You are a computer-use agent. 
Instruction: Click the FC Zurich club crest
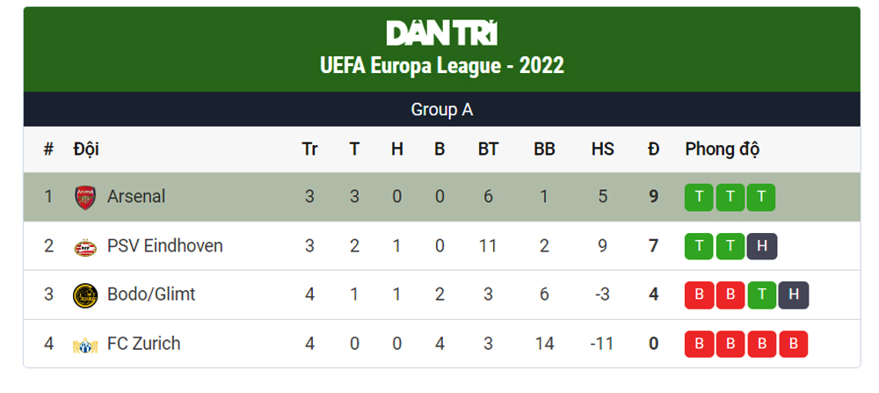(84, 344)
